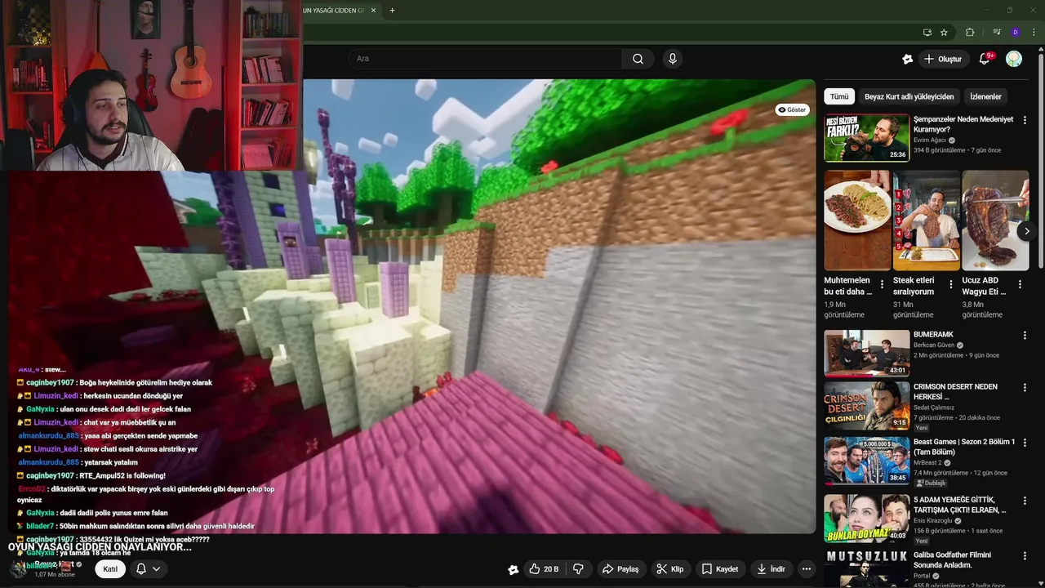The image size is (1045, 588).
Task: Dislike the video with thumbs-down
Action: tap(578, 569)
